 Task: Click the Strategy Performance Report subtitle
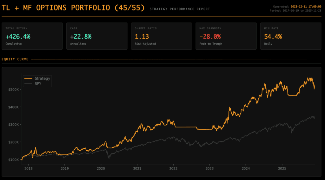(180, 9)
